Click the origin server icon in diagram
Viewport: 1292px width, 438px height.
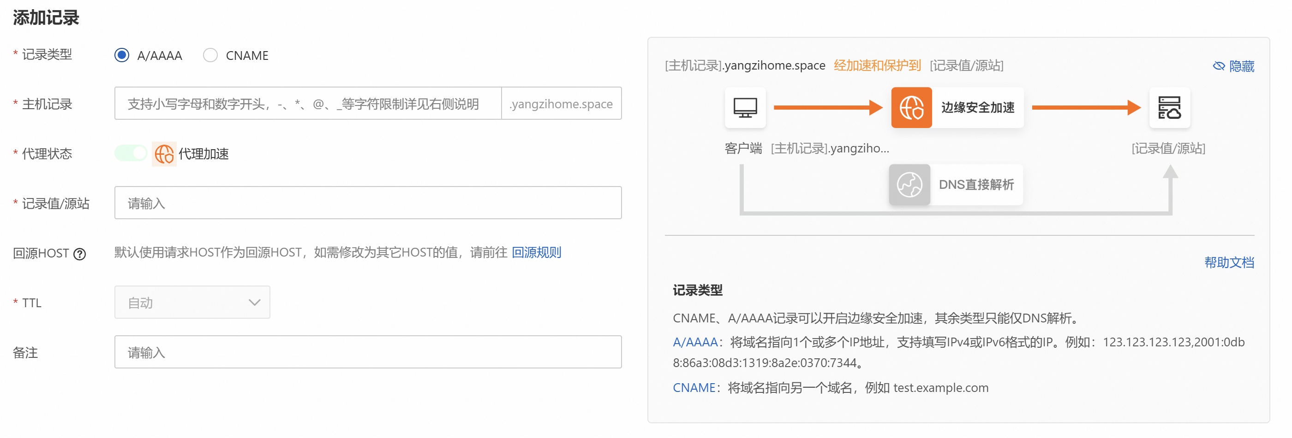[1169, 107]
